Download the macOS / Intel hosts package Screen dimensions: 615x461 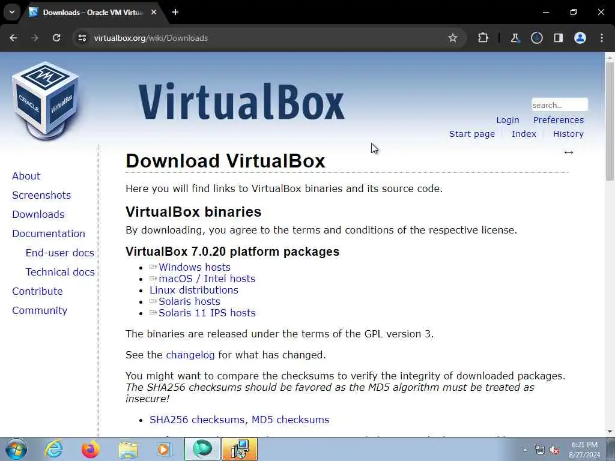coord(207,279)
